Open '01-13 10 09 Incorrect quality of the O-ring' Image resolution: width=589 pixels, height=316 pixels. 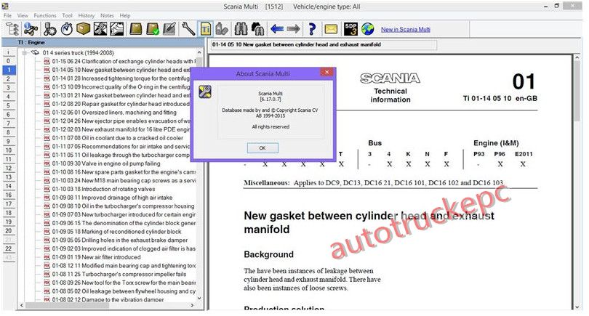point(121,86)
